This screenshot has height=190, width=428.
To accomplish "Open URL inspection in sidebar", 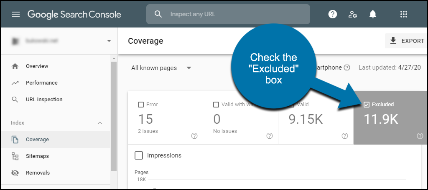I will (x=56, y=99).
